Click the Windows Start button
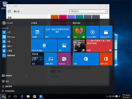 click(x=3, y=96)
